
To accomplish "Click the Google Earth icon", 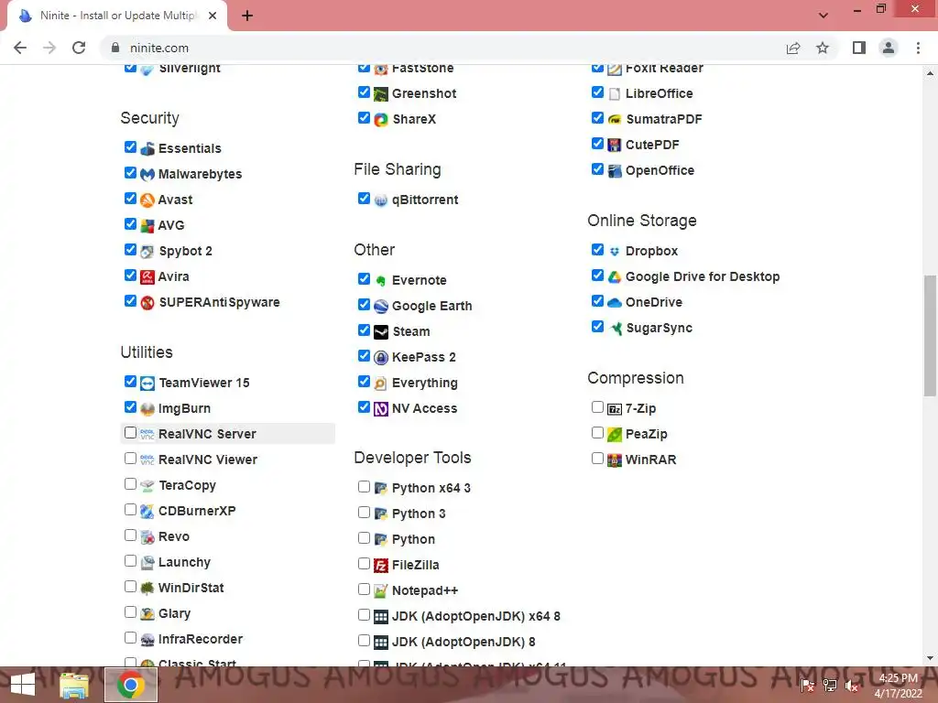I will pos(381,306).
